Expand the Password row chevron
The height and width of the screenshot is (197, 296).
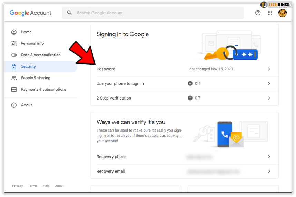tap(269, 69)
